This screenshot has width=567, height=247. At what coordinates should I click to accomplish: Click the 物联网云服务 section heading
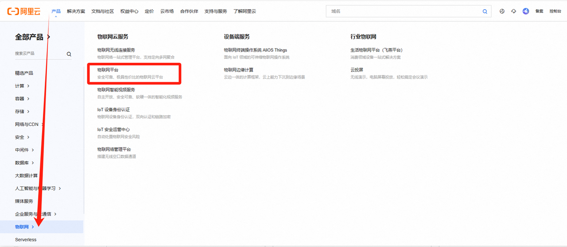click(113, 37)
